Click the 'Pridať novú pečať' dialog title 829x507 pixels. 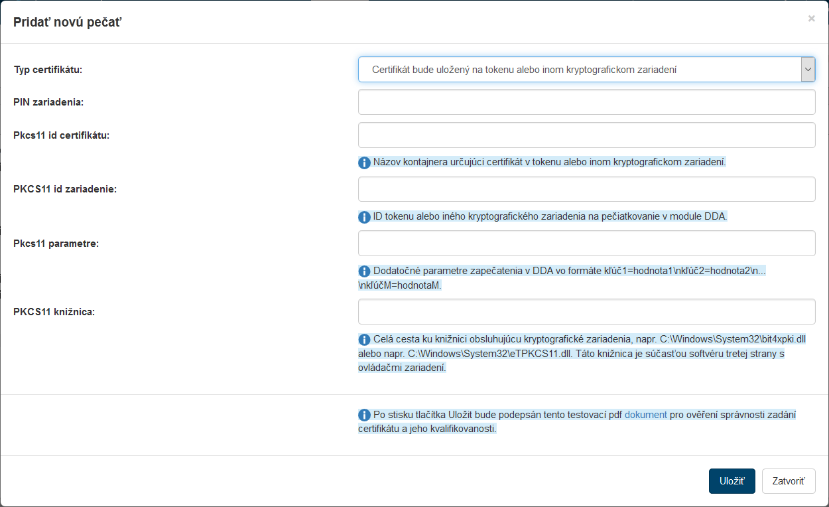68,22
